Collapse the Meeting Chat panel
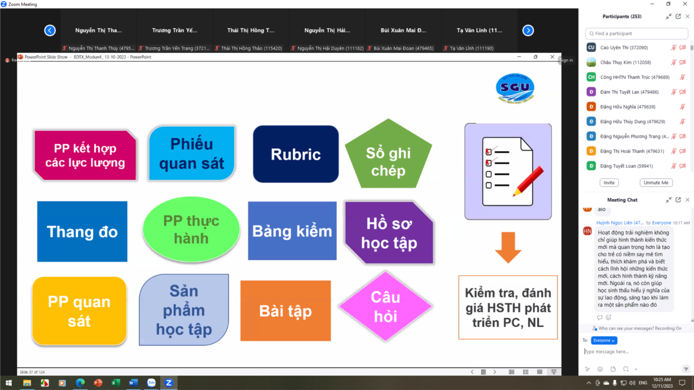Screen dimensions: 694x390 (x=669, y=200)
